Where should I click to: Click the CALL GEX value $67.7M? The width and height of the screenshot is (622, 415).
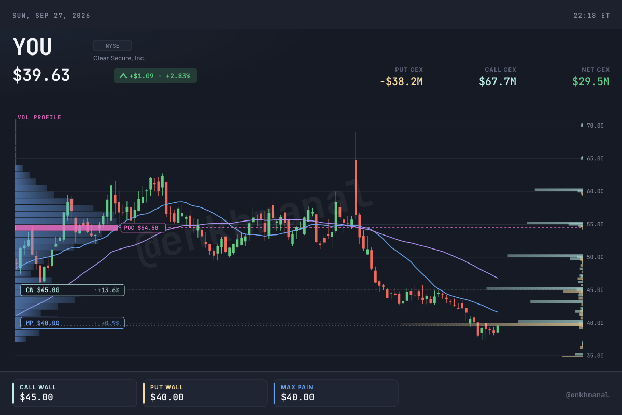[x=498, y=81]
